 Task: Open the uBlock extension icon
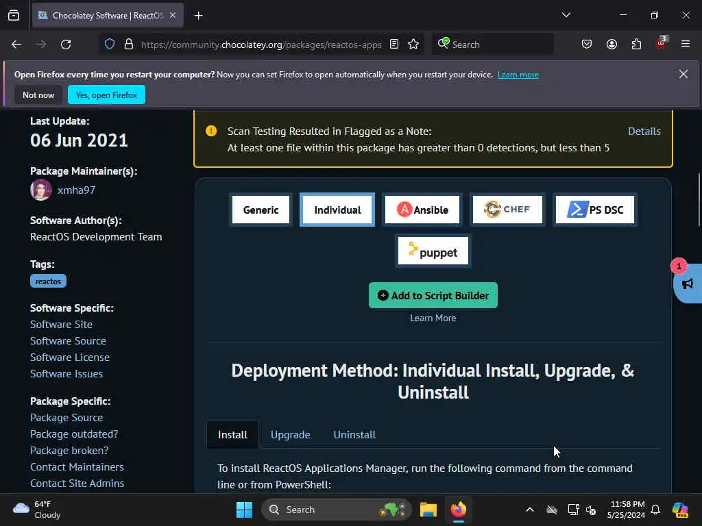pyautogui.click(x=662, y=43)
